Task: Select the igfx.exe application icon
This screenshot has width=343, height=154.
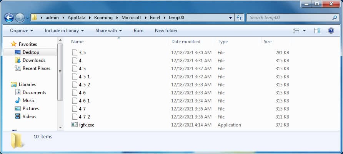Action: pos(75,125)
